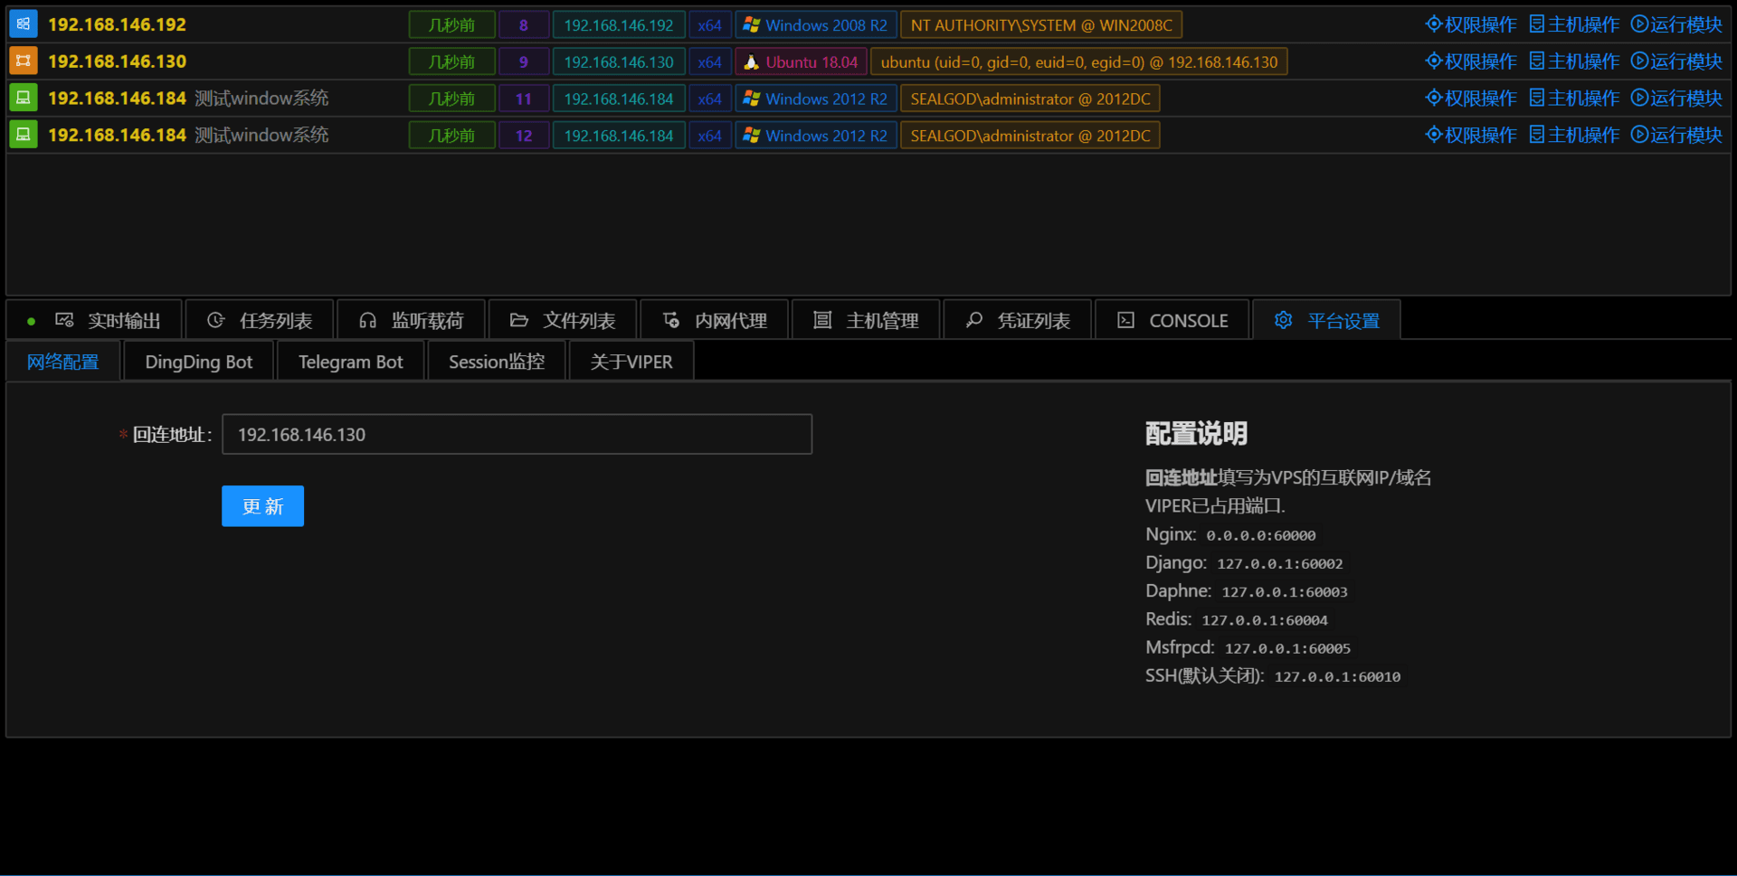Open DingDing Bot settings tab
Image resolution: width=1737 pixels, height=876 pixels.
tap(199, 362)
